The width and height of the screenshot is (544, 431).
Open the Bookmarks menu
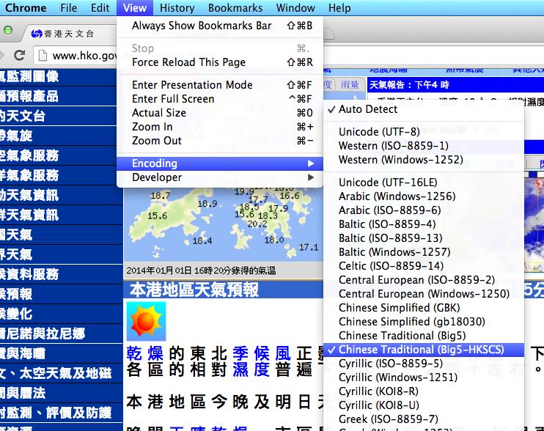click(235, 7)
